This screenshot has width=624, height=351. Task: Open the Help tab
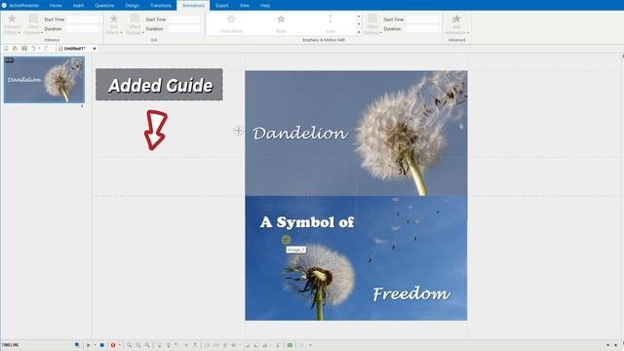(265, 6)
